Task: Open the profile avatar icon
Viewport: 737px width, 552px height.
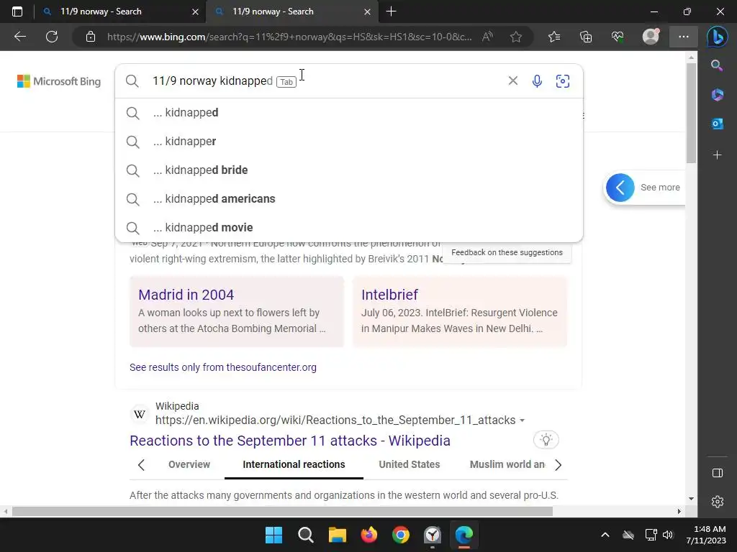Action: (x=651, y=37)
